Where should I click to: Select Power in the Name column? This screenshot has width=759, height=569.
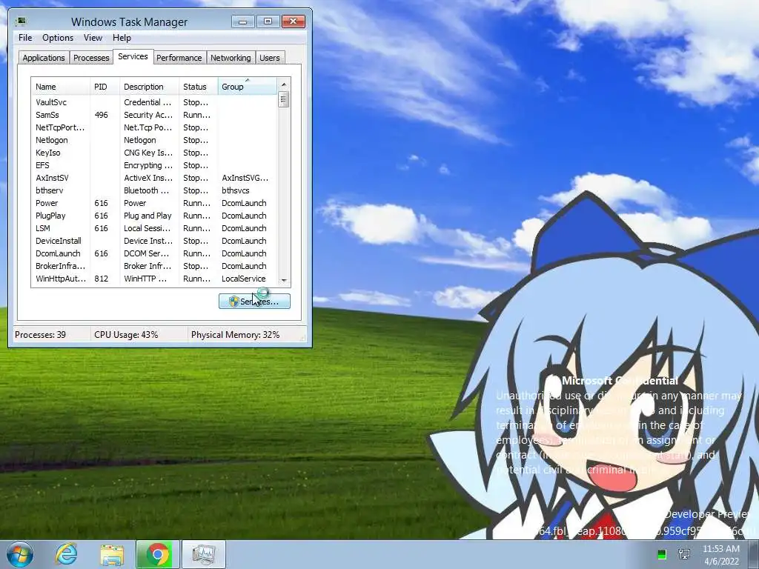pyautogui.click(x=47, y=203)
